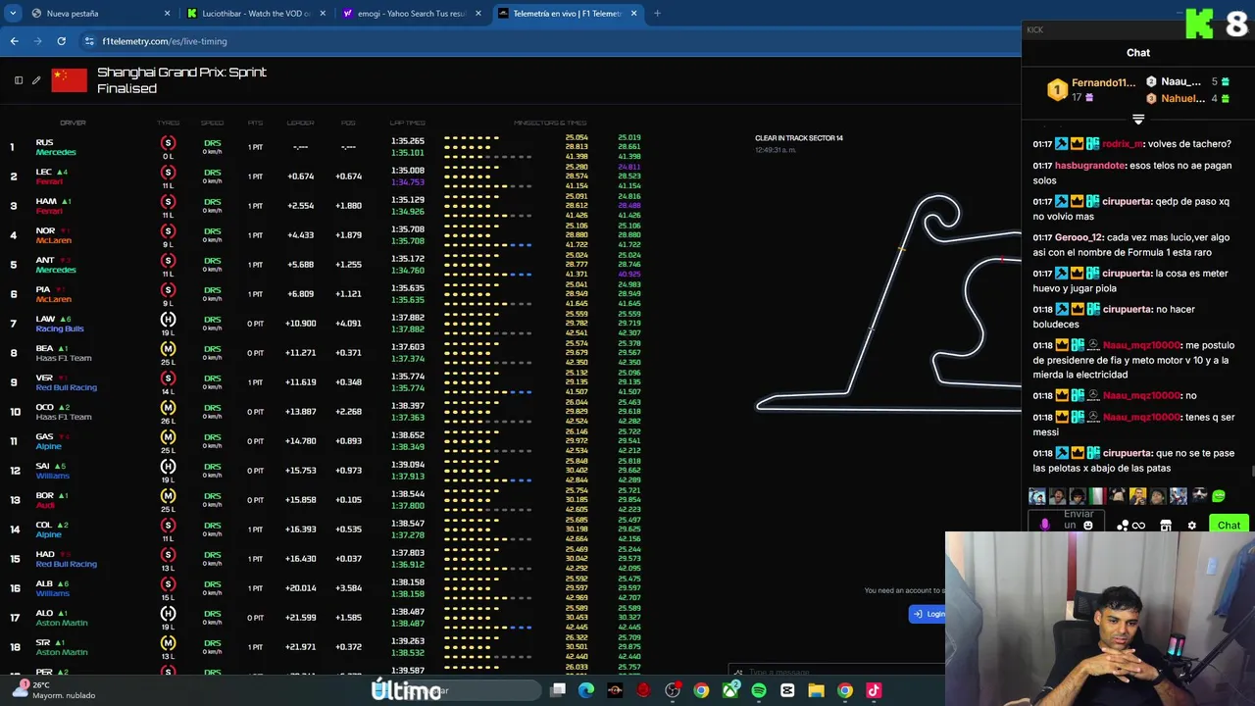Click username rodrix_m in chat

click(x=1123, y=144)
